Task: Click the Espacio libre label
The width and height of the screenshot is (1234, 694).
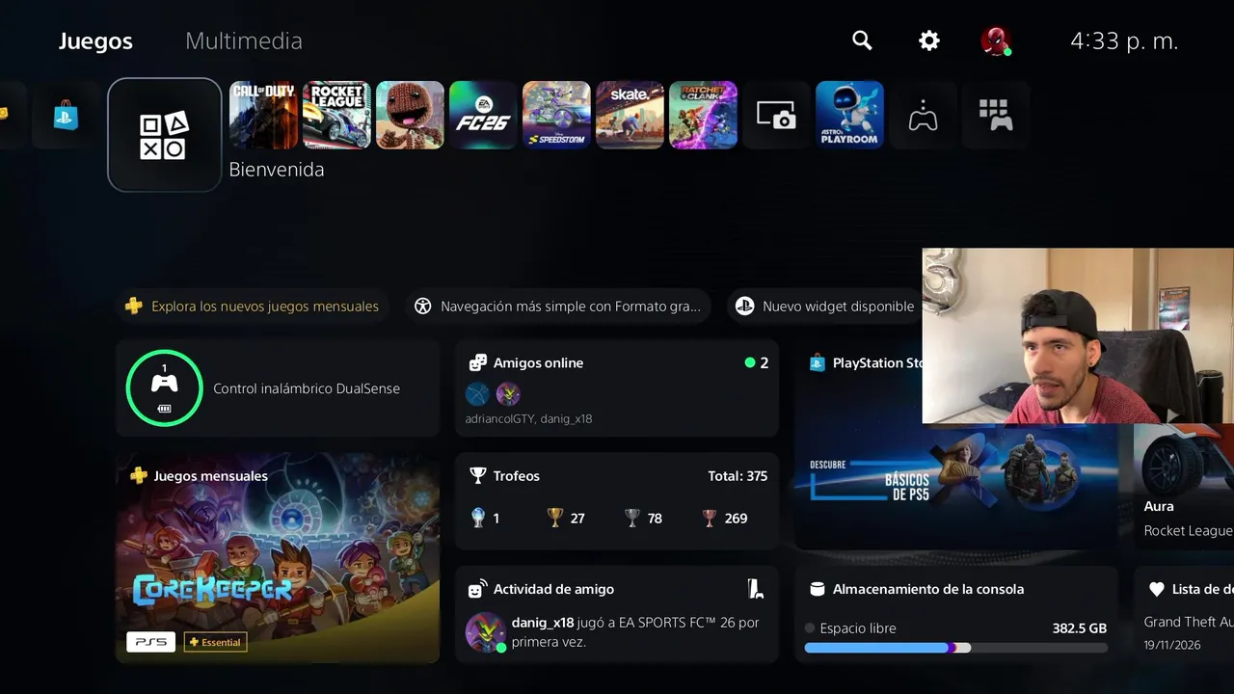Action: point(858,628)
